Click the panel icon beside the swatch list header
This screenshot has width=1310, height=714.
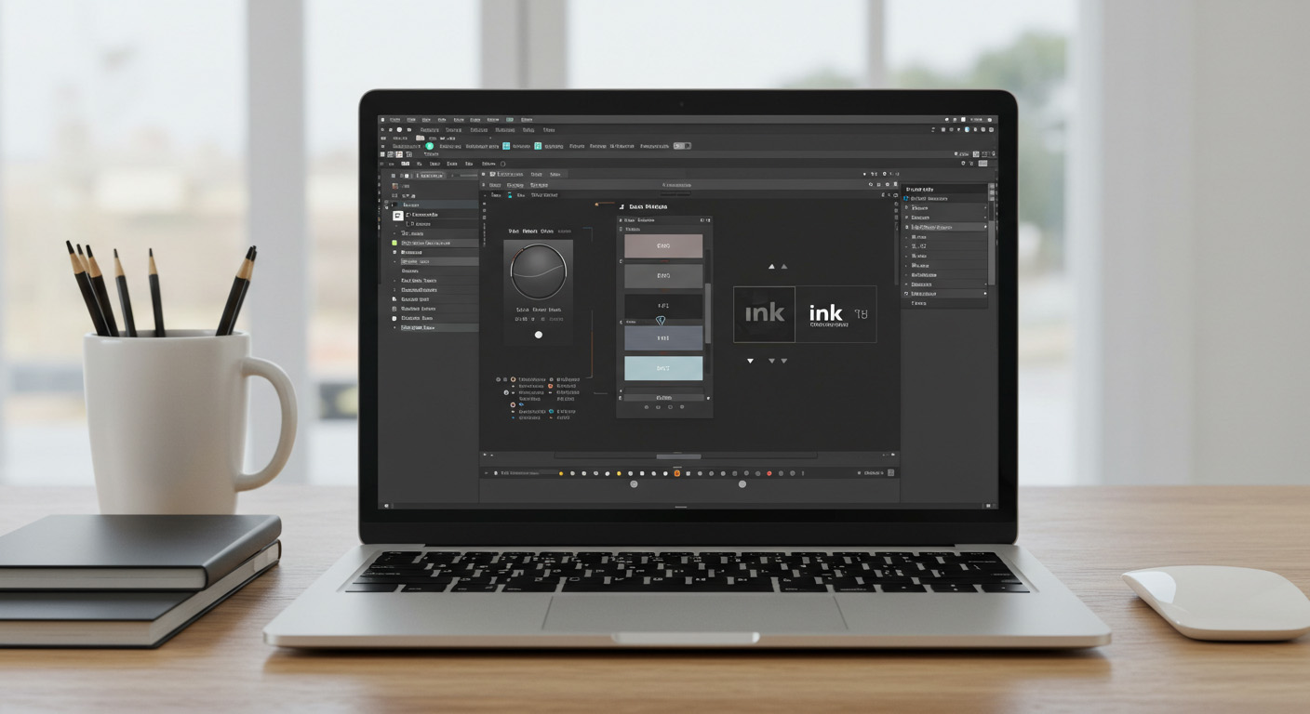click(x=702, y=220)
